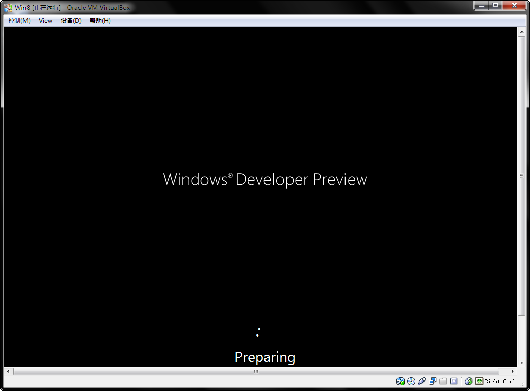The height and width of the screenshot is (391, 530).
Task: Click the hard disk activity indicator icon
Action: [x=401, y=381]
